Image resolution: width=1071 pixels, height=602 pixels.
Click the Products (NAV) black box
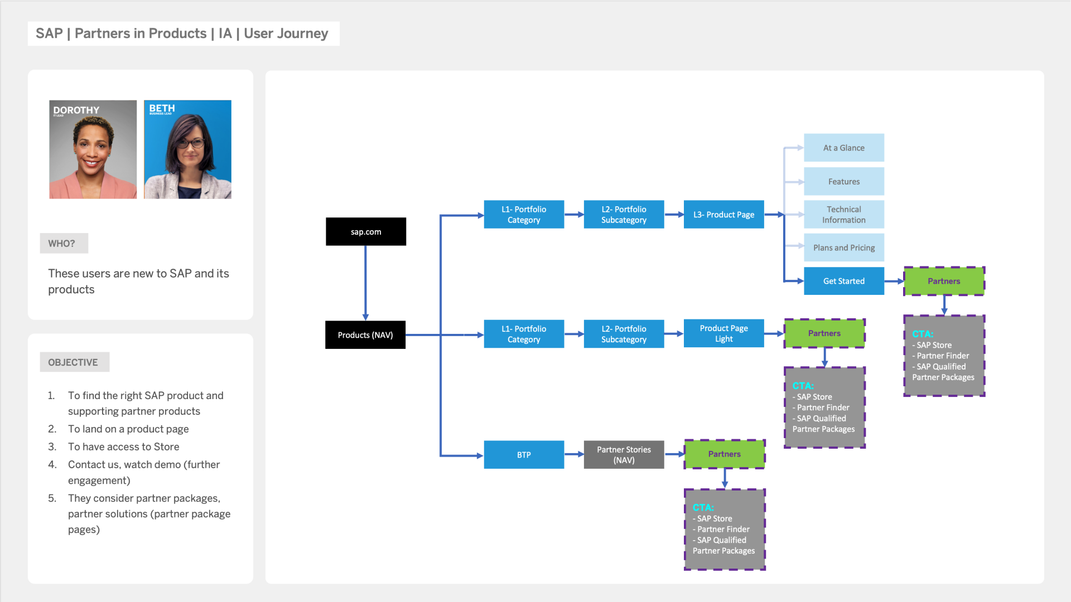point(365,334)
